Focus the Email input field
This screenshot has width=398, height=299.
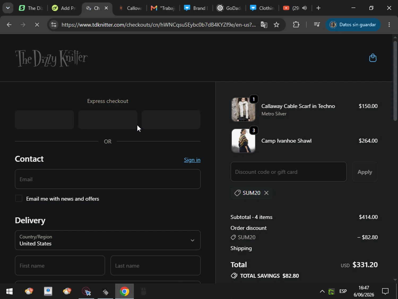[108, 179]
